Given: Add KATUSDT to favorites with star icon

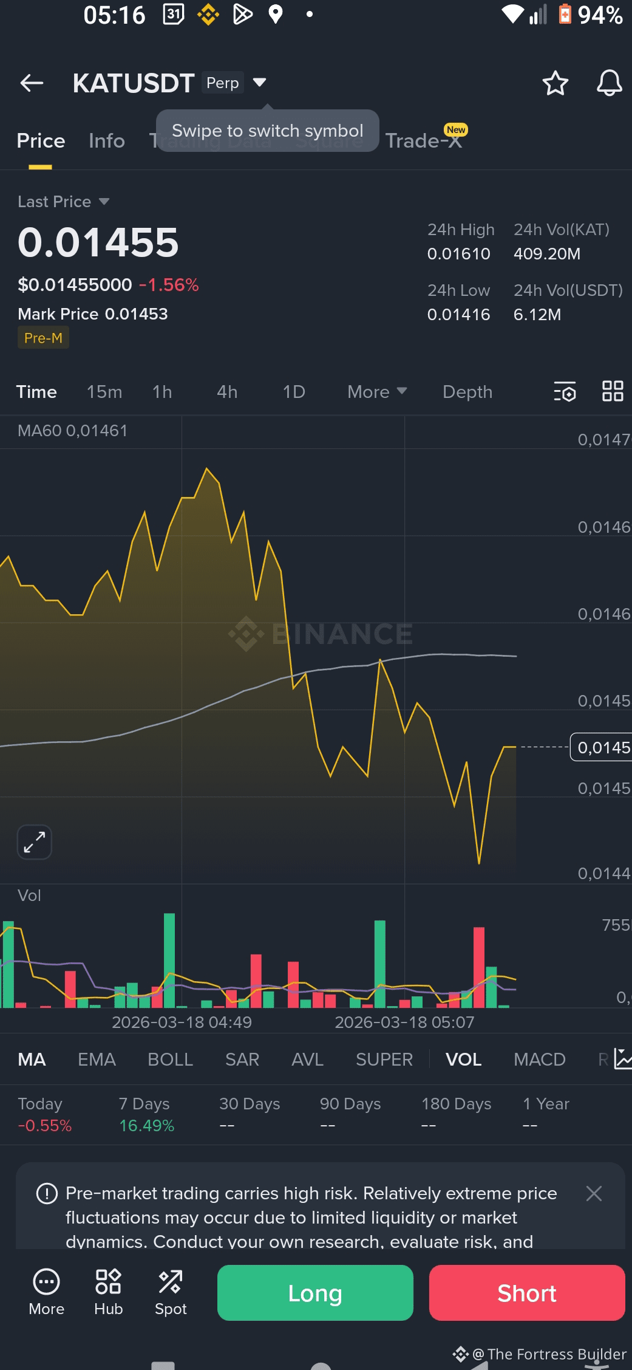Looking at the screenshot, I should pos(555,83).
